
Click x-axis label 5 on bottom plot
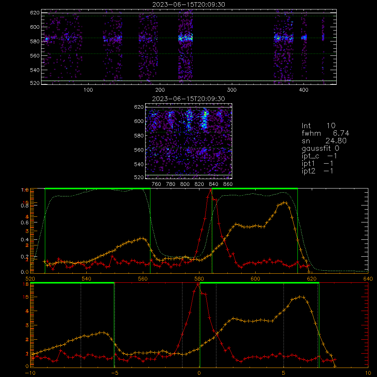[284, 373]
